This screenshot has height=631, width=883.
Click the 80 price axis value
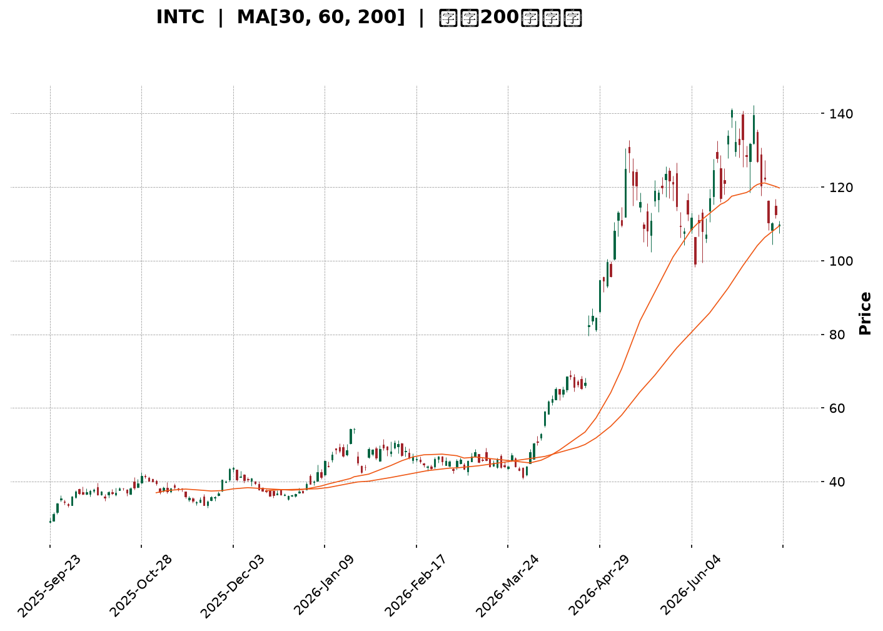[x=836, y=335]
